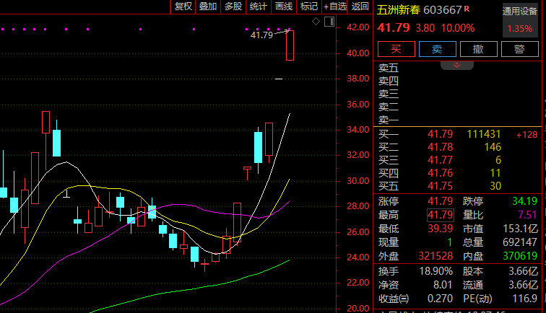Open 多股 multi-stock view
This screenshot has width=546, height=313.
coord(233,6)
